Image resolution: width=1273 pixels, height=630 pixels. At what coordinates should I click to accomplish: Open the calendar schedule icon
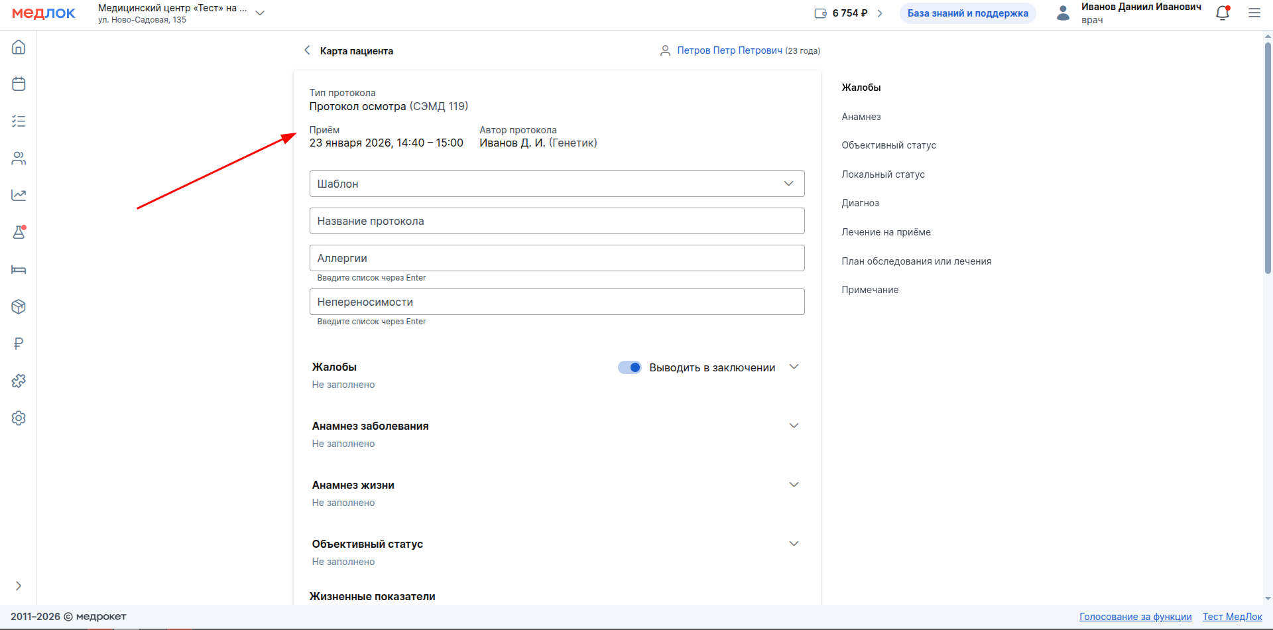[x=19, y=84]
